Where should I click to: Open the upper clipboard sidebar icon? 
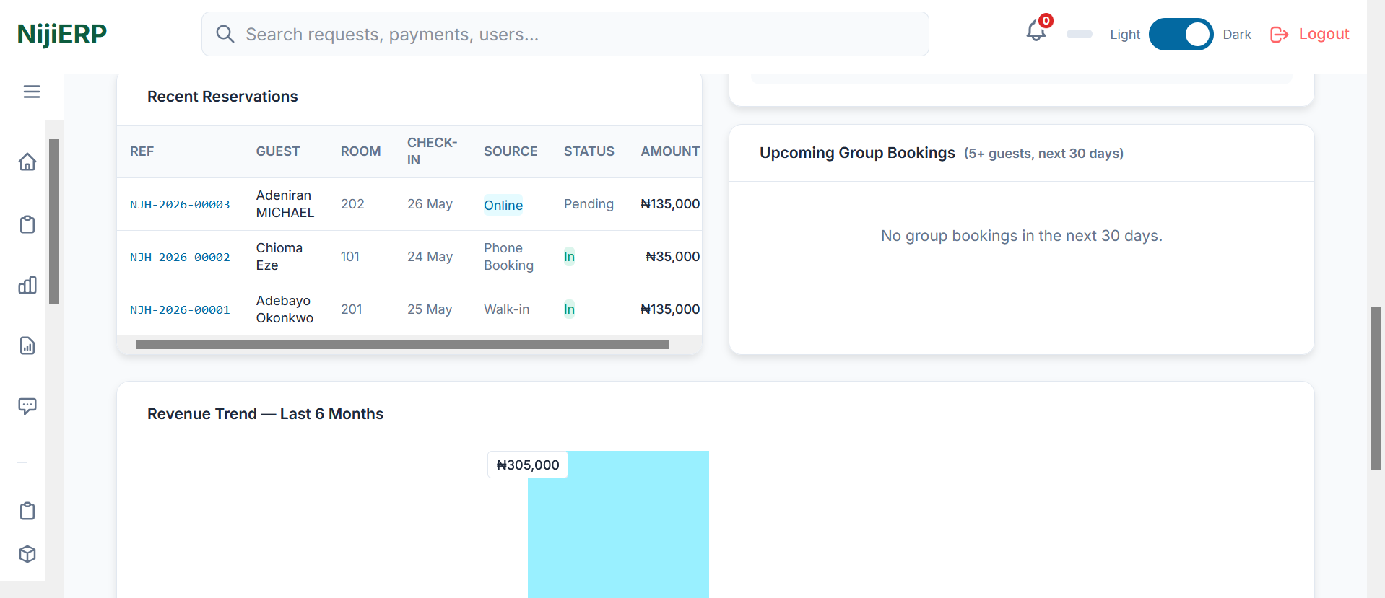[27, 224]
